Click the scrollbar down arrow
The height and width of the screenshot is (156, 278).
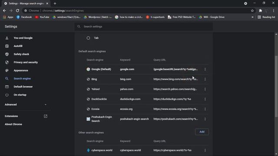(276, 154)
